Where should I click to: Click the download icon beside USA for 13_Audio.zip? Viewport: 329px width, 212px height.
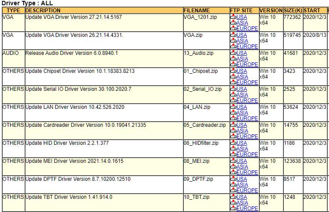[233, 53]
